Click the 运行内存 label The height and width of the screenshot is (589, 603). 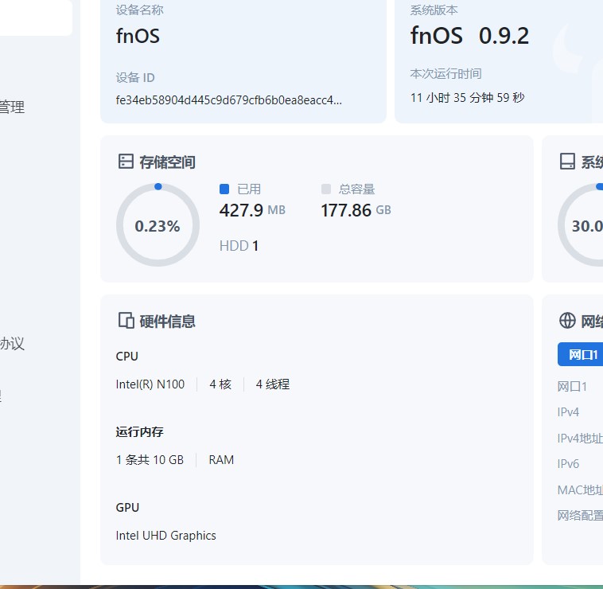(x=139, y=431)
